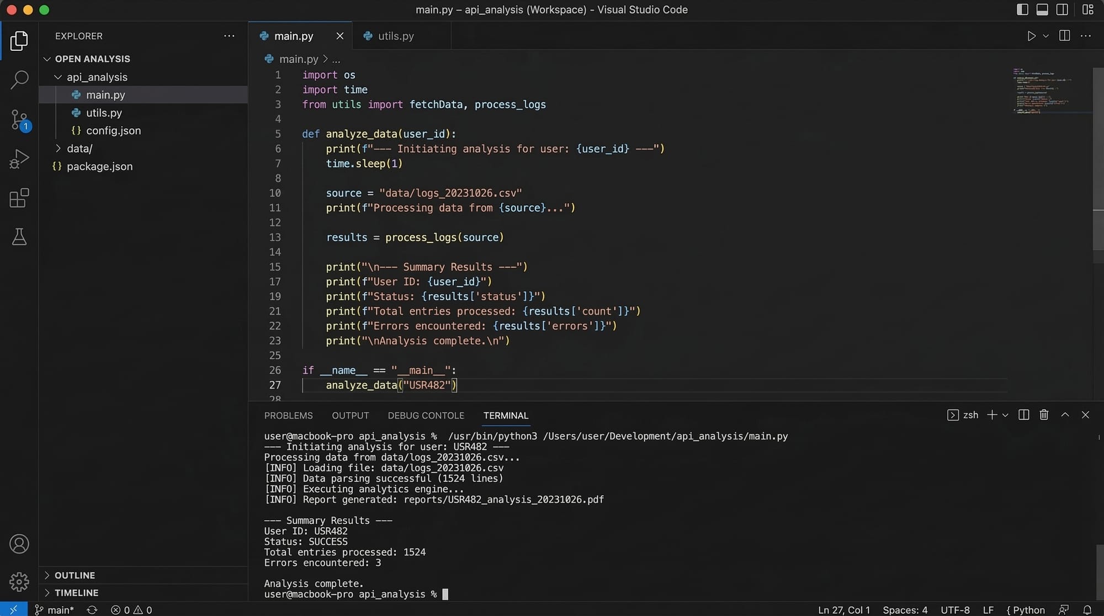
Task: Expand the OUTLINE section
Action: pos(75,575)
